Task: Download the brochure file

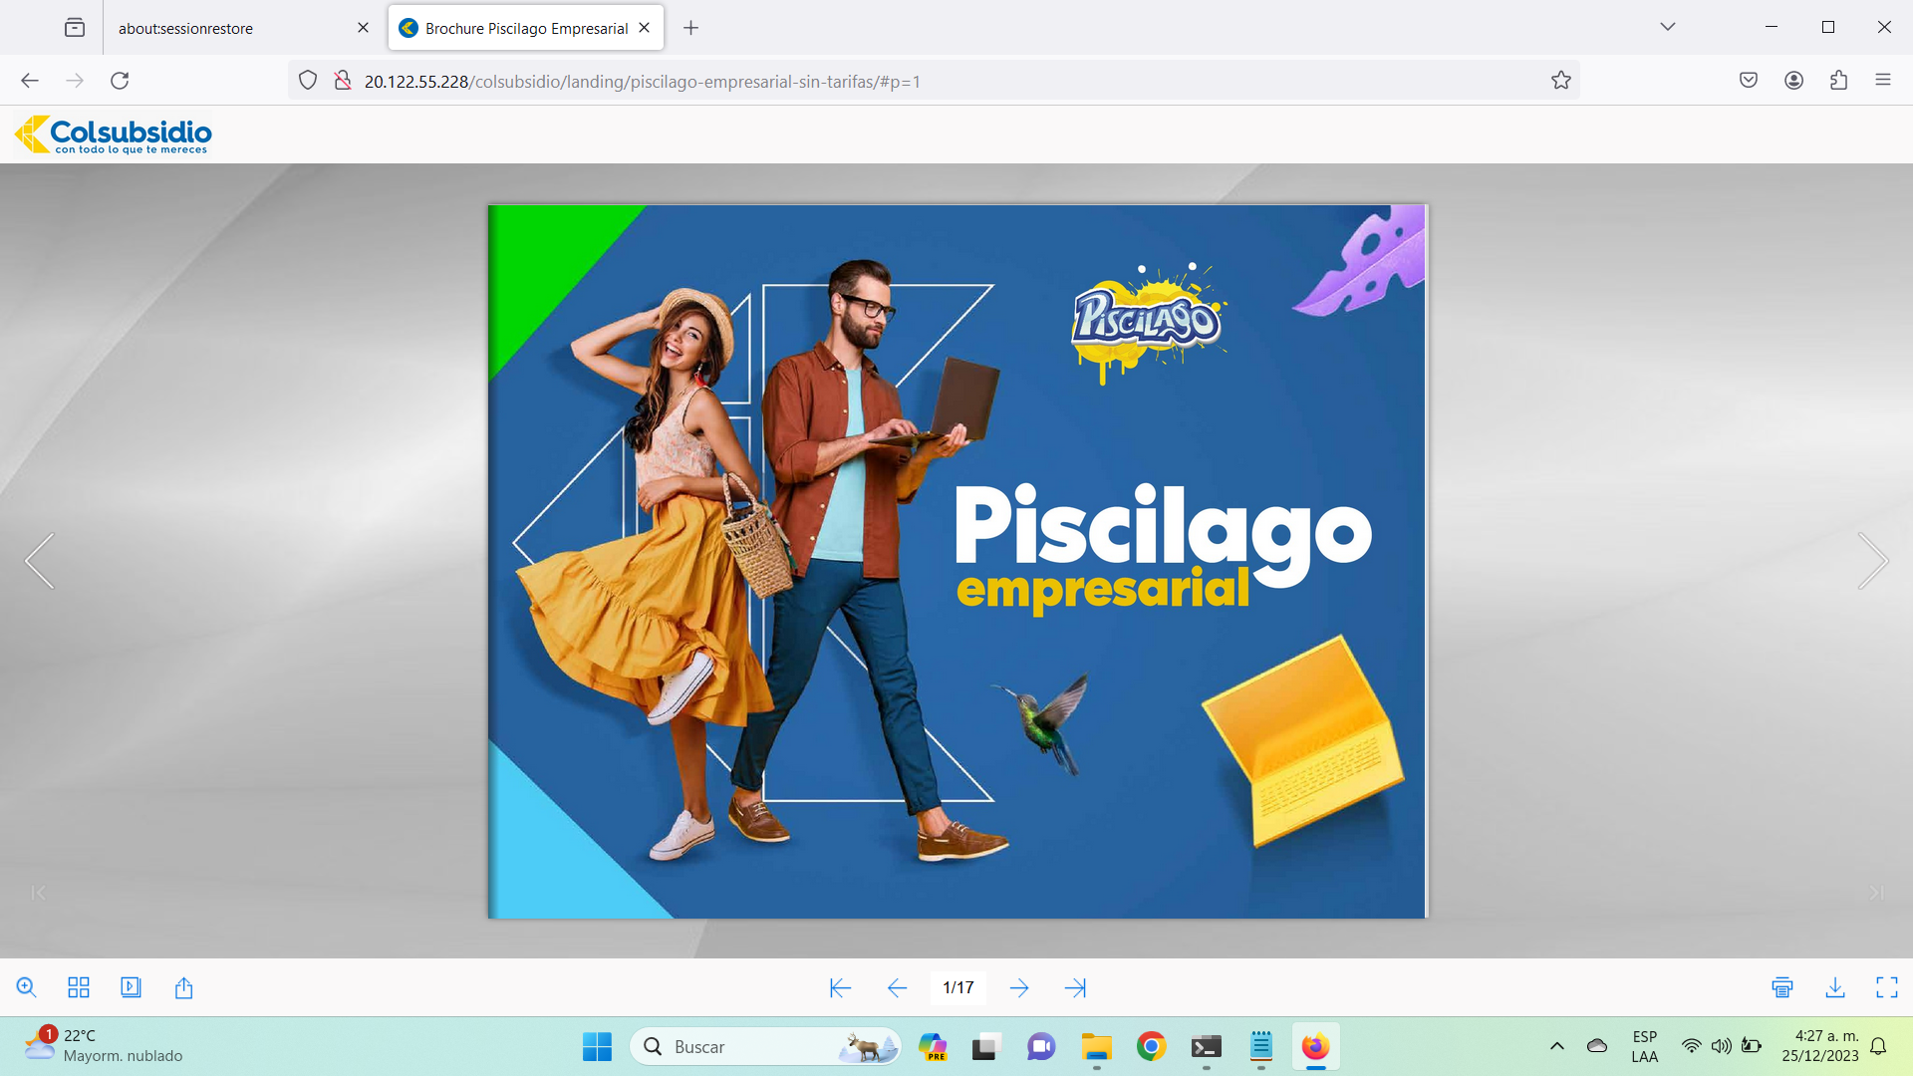Action: pos(1834,987)
